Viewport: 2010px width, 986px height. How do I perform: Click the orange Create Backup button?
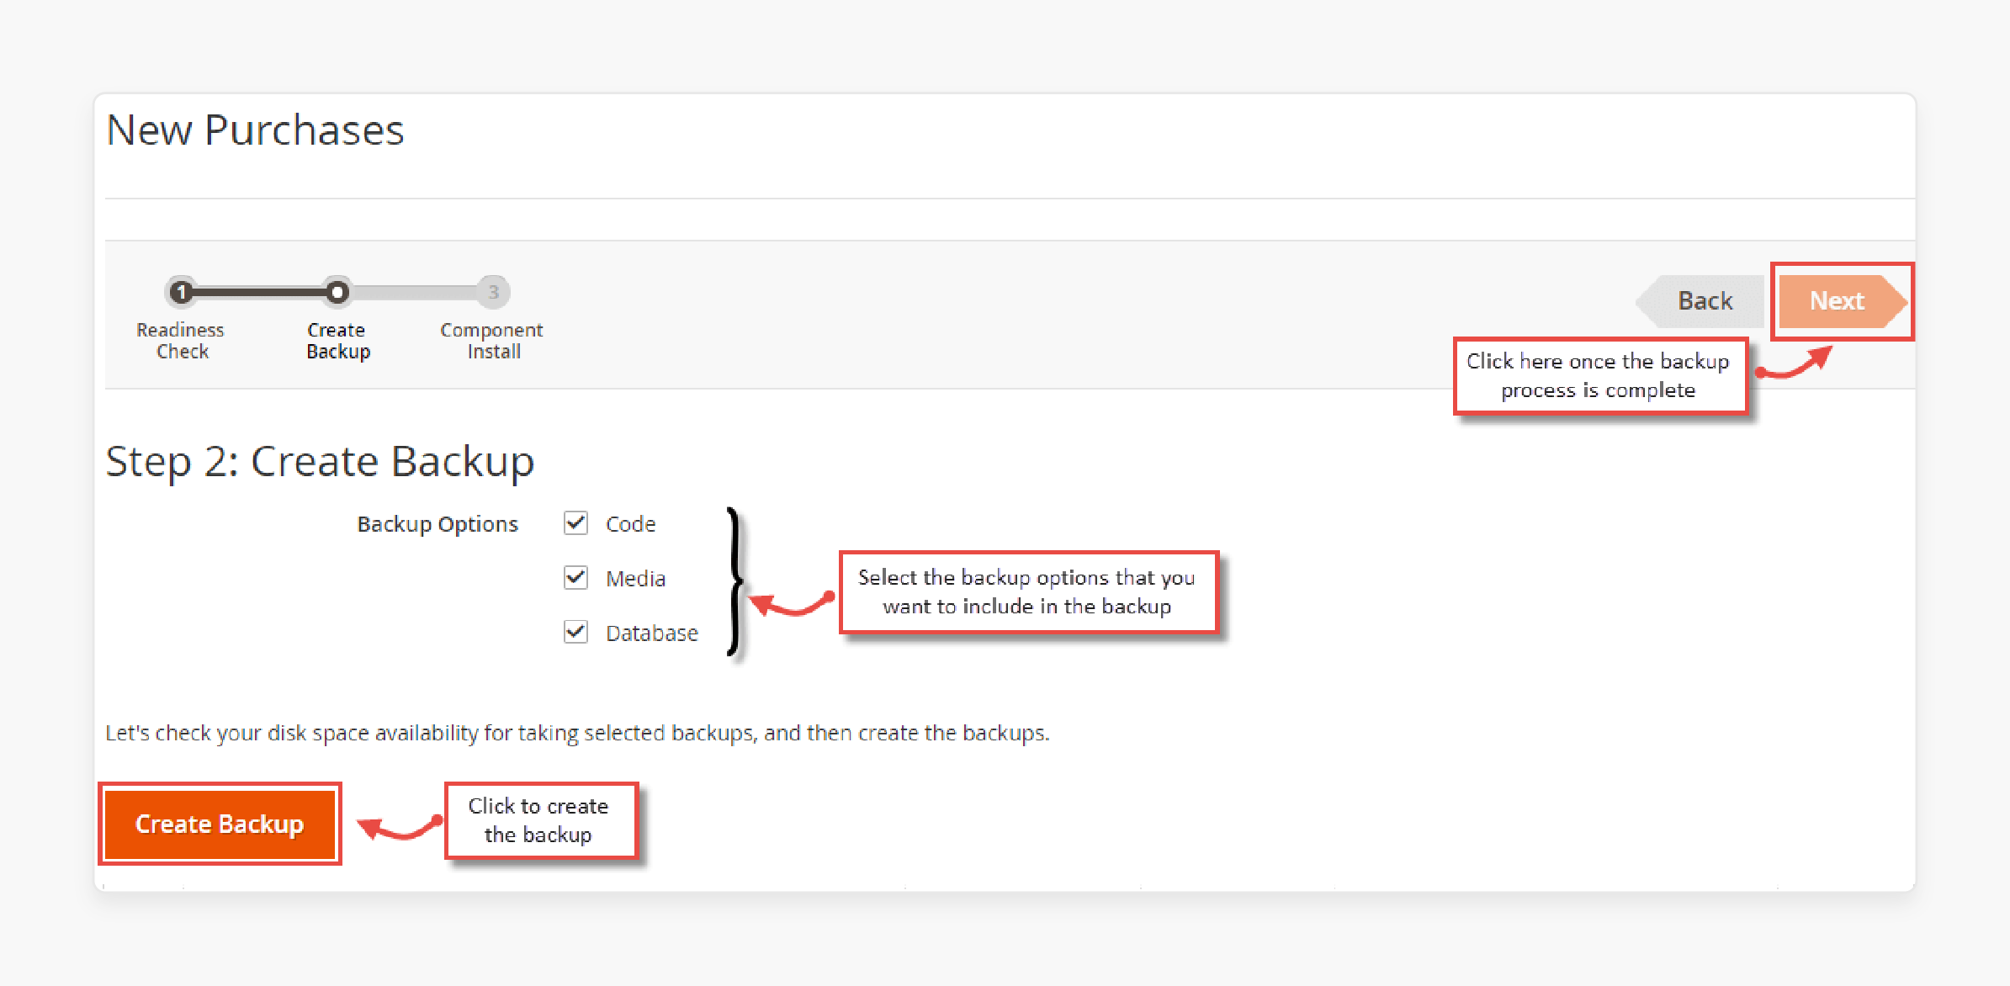click(220, 824)
